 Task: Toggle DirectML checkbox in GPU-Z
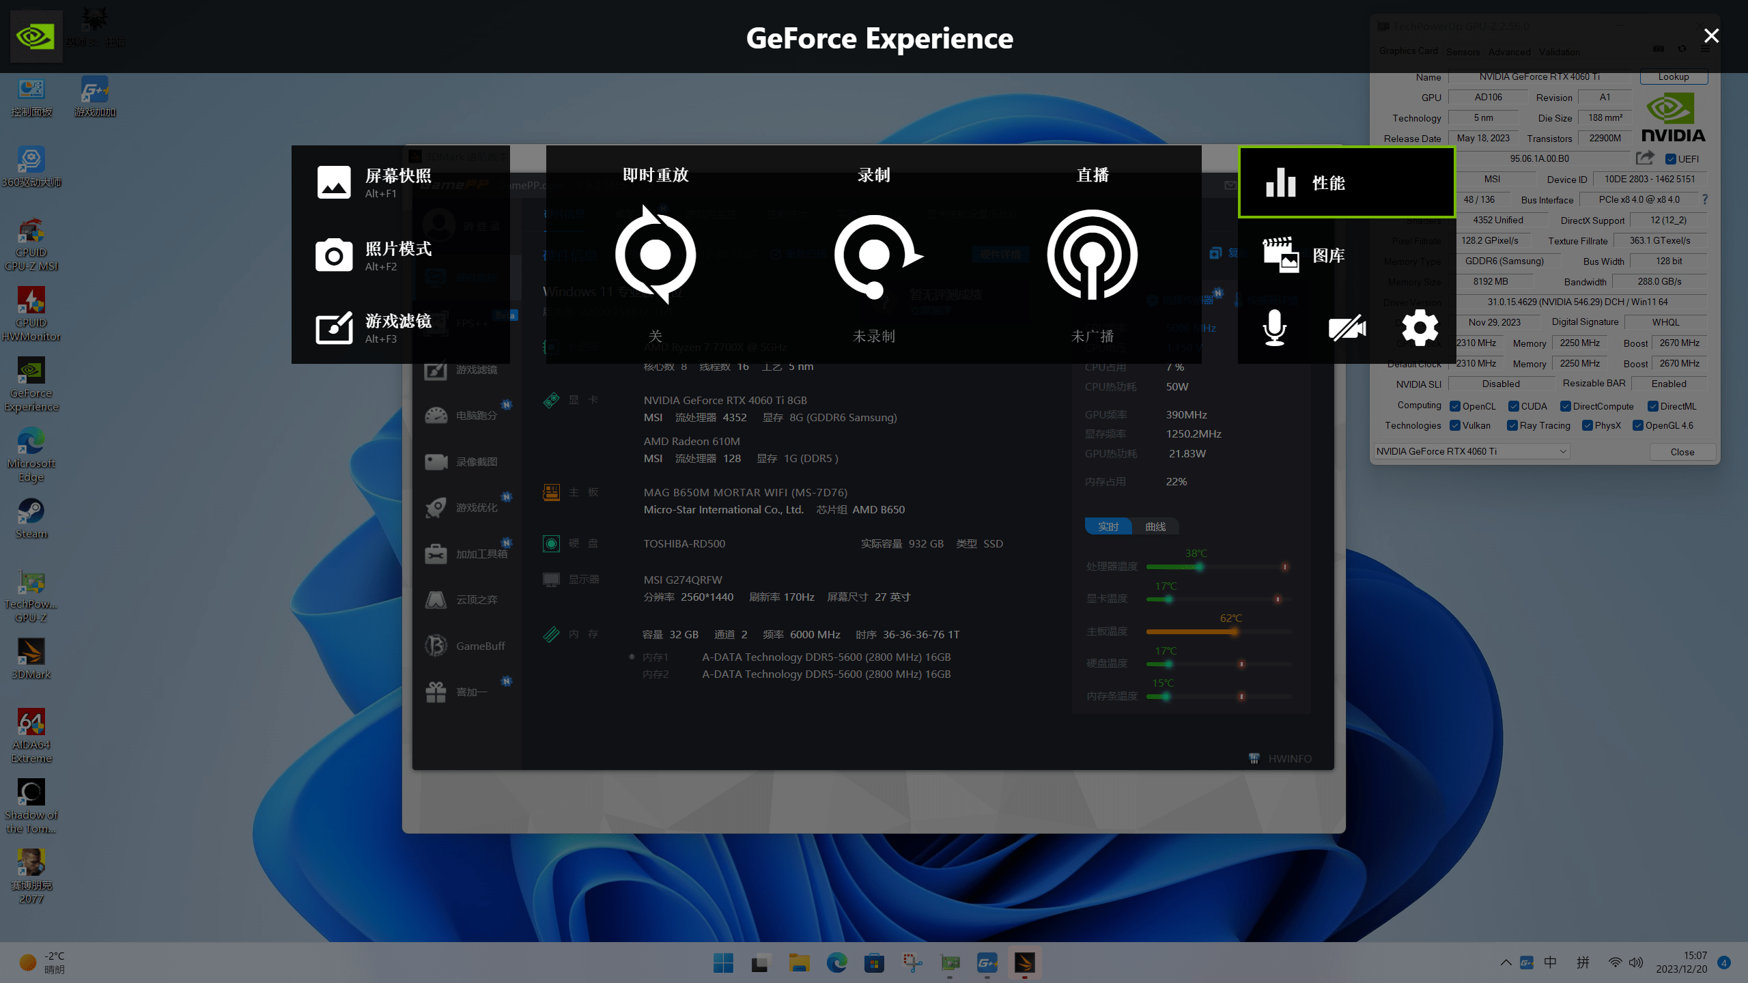click(x=1653, y=406)
